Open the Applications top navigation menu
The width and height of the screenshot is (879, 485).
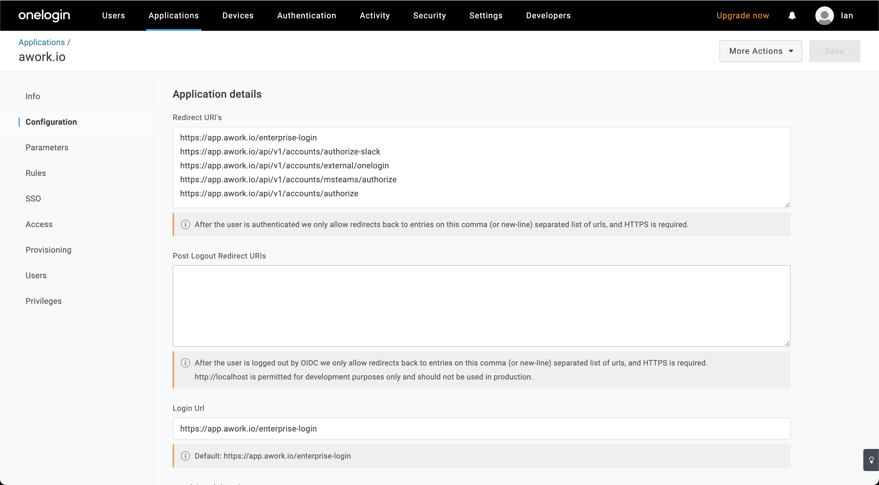174,16
